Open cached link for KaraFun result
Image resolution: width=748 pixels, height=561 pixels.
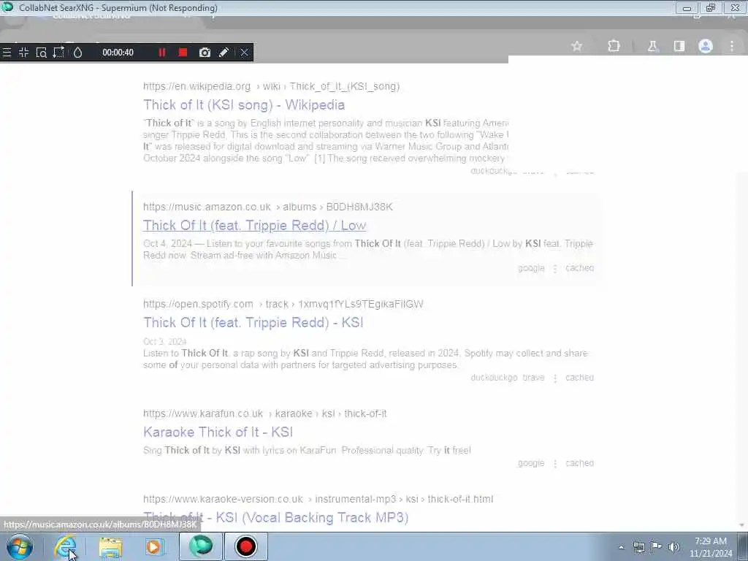click(x=579, y=463)
